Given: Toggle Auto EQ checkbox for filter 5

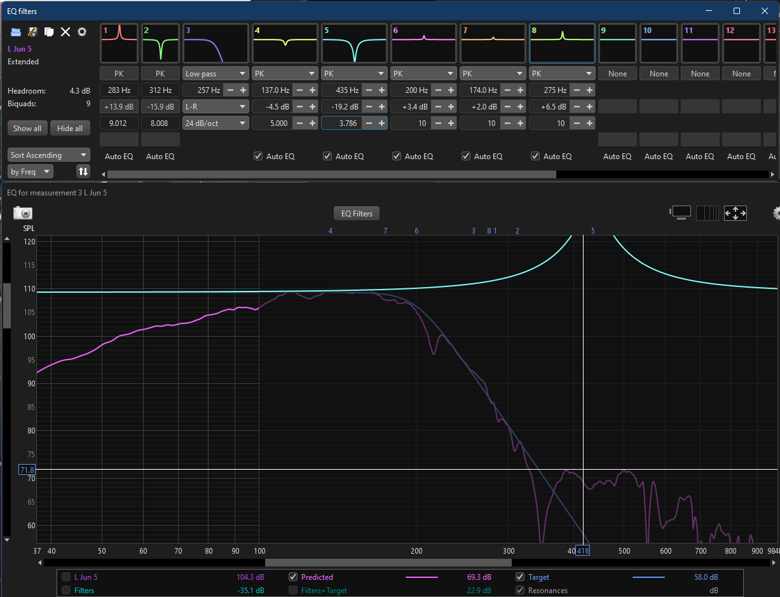Looking at the screenshot, I should (x=327, y=156).
